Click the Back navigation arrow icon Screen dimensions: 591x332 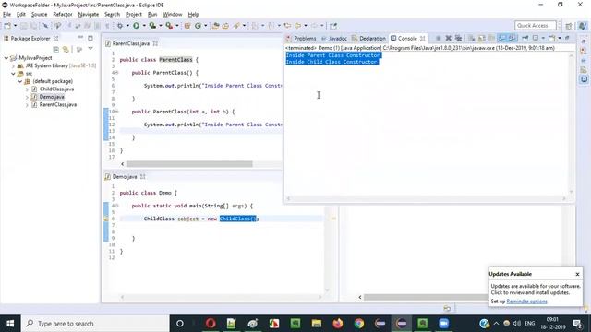(x=297, y=26)
